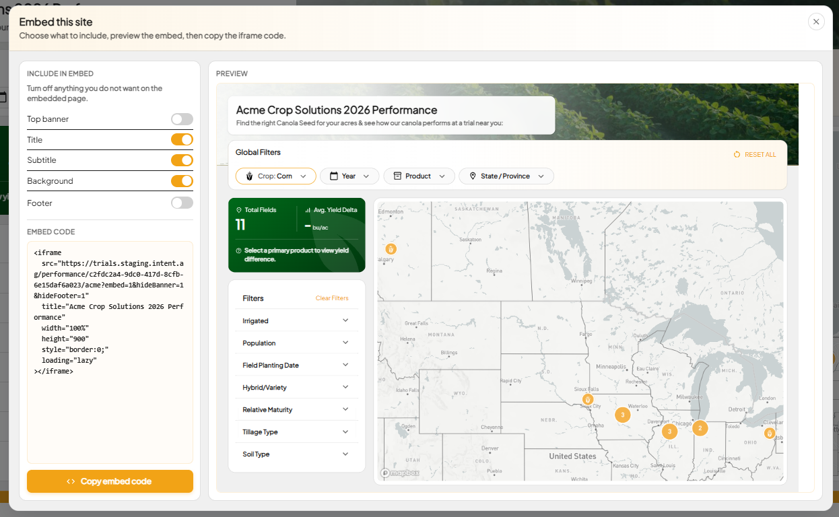
Task: Click inside the embed code text box
Action: point(110,352)
